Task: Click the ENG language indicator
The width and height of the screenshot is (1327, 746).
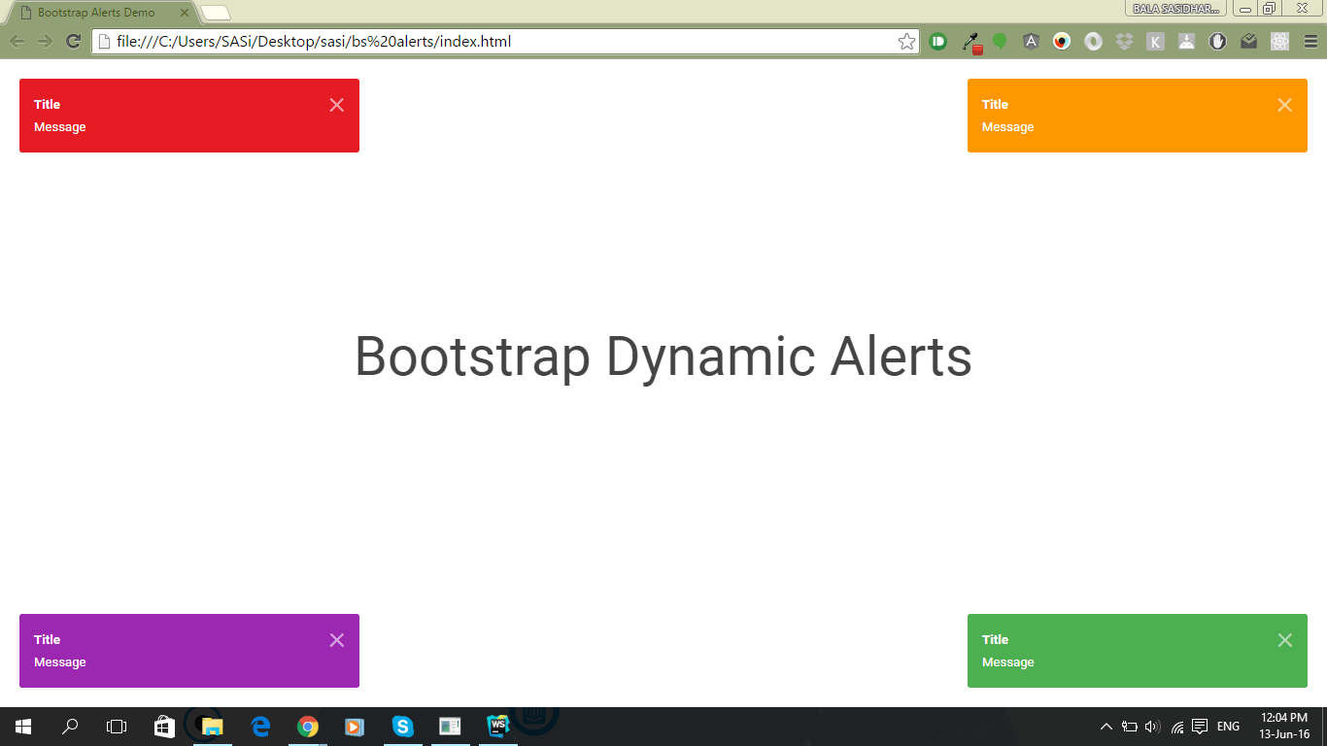Action: pos(1228,727)
